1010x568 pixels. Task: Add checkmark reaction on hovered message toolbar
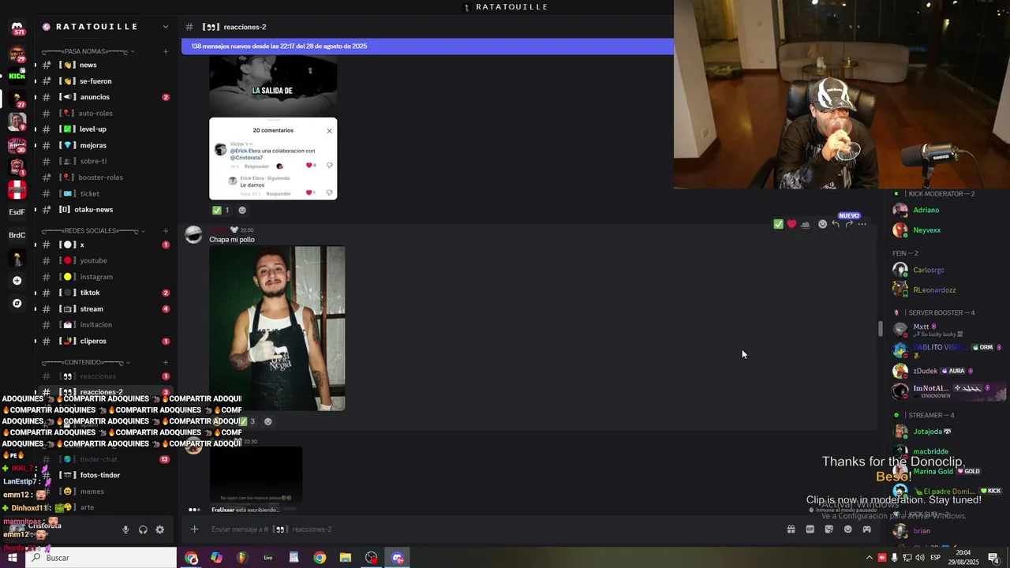[x=779, y=225]
